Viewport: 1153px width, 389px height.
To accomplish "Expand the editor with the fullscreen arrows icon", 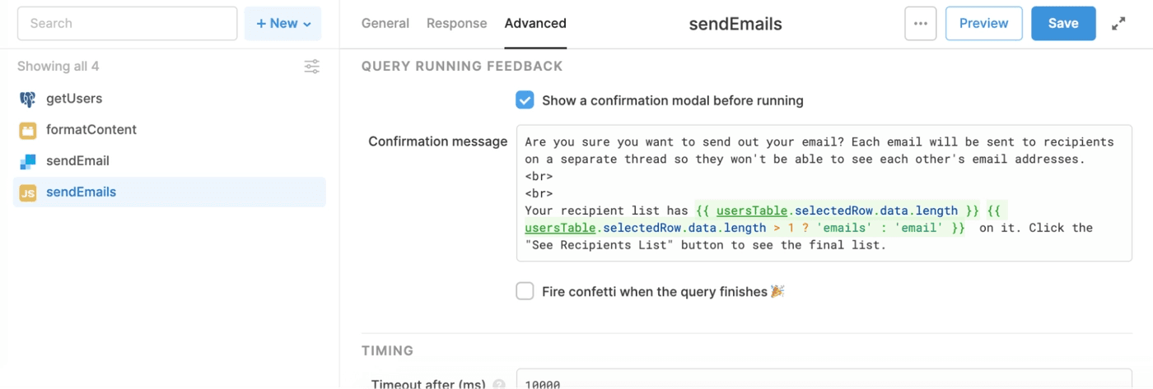I will point(1118,24).
